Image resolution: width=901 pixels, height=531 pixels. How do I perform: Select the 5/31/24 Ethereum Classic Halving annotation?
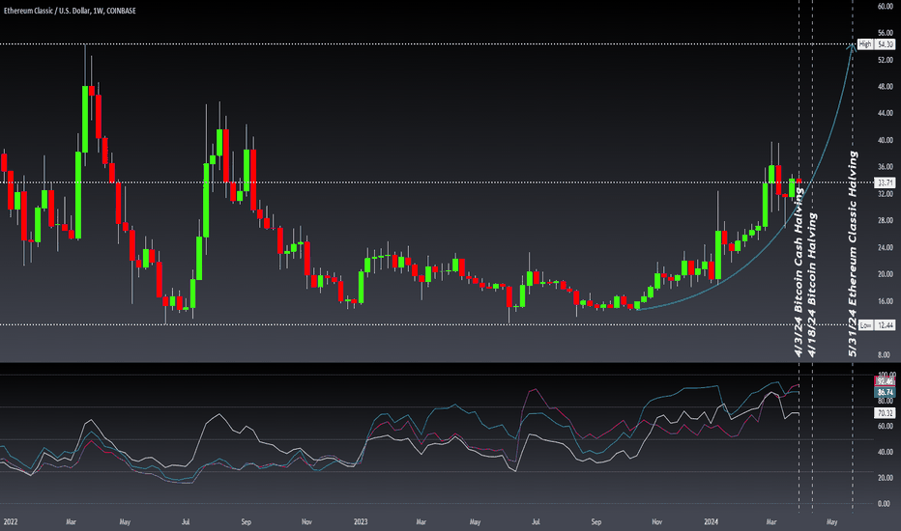click(x=853, y=254)
